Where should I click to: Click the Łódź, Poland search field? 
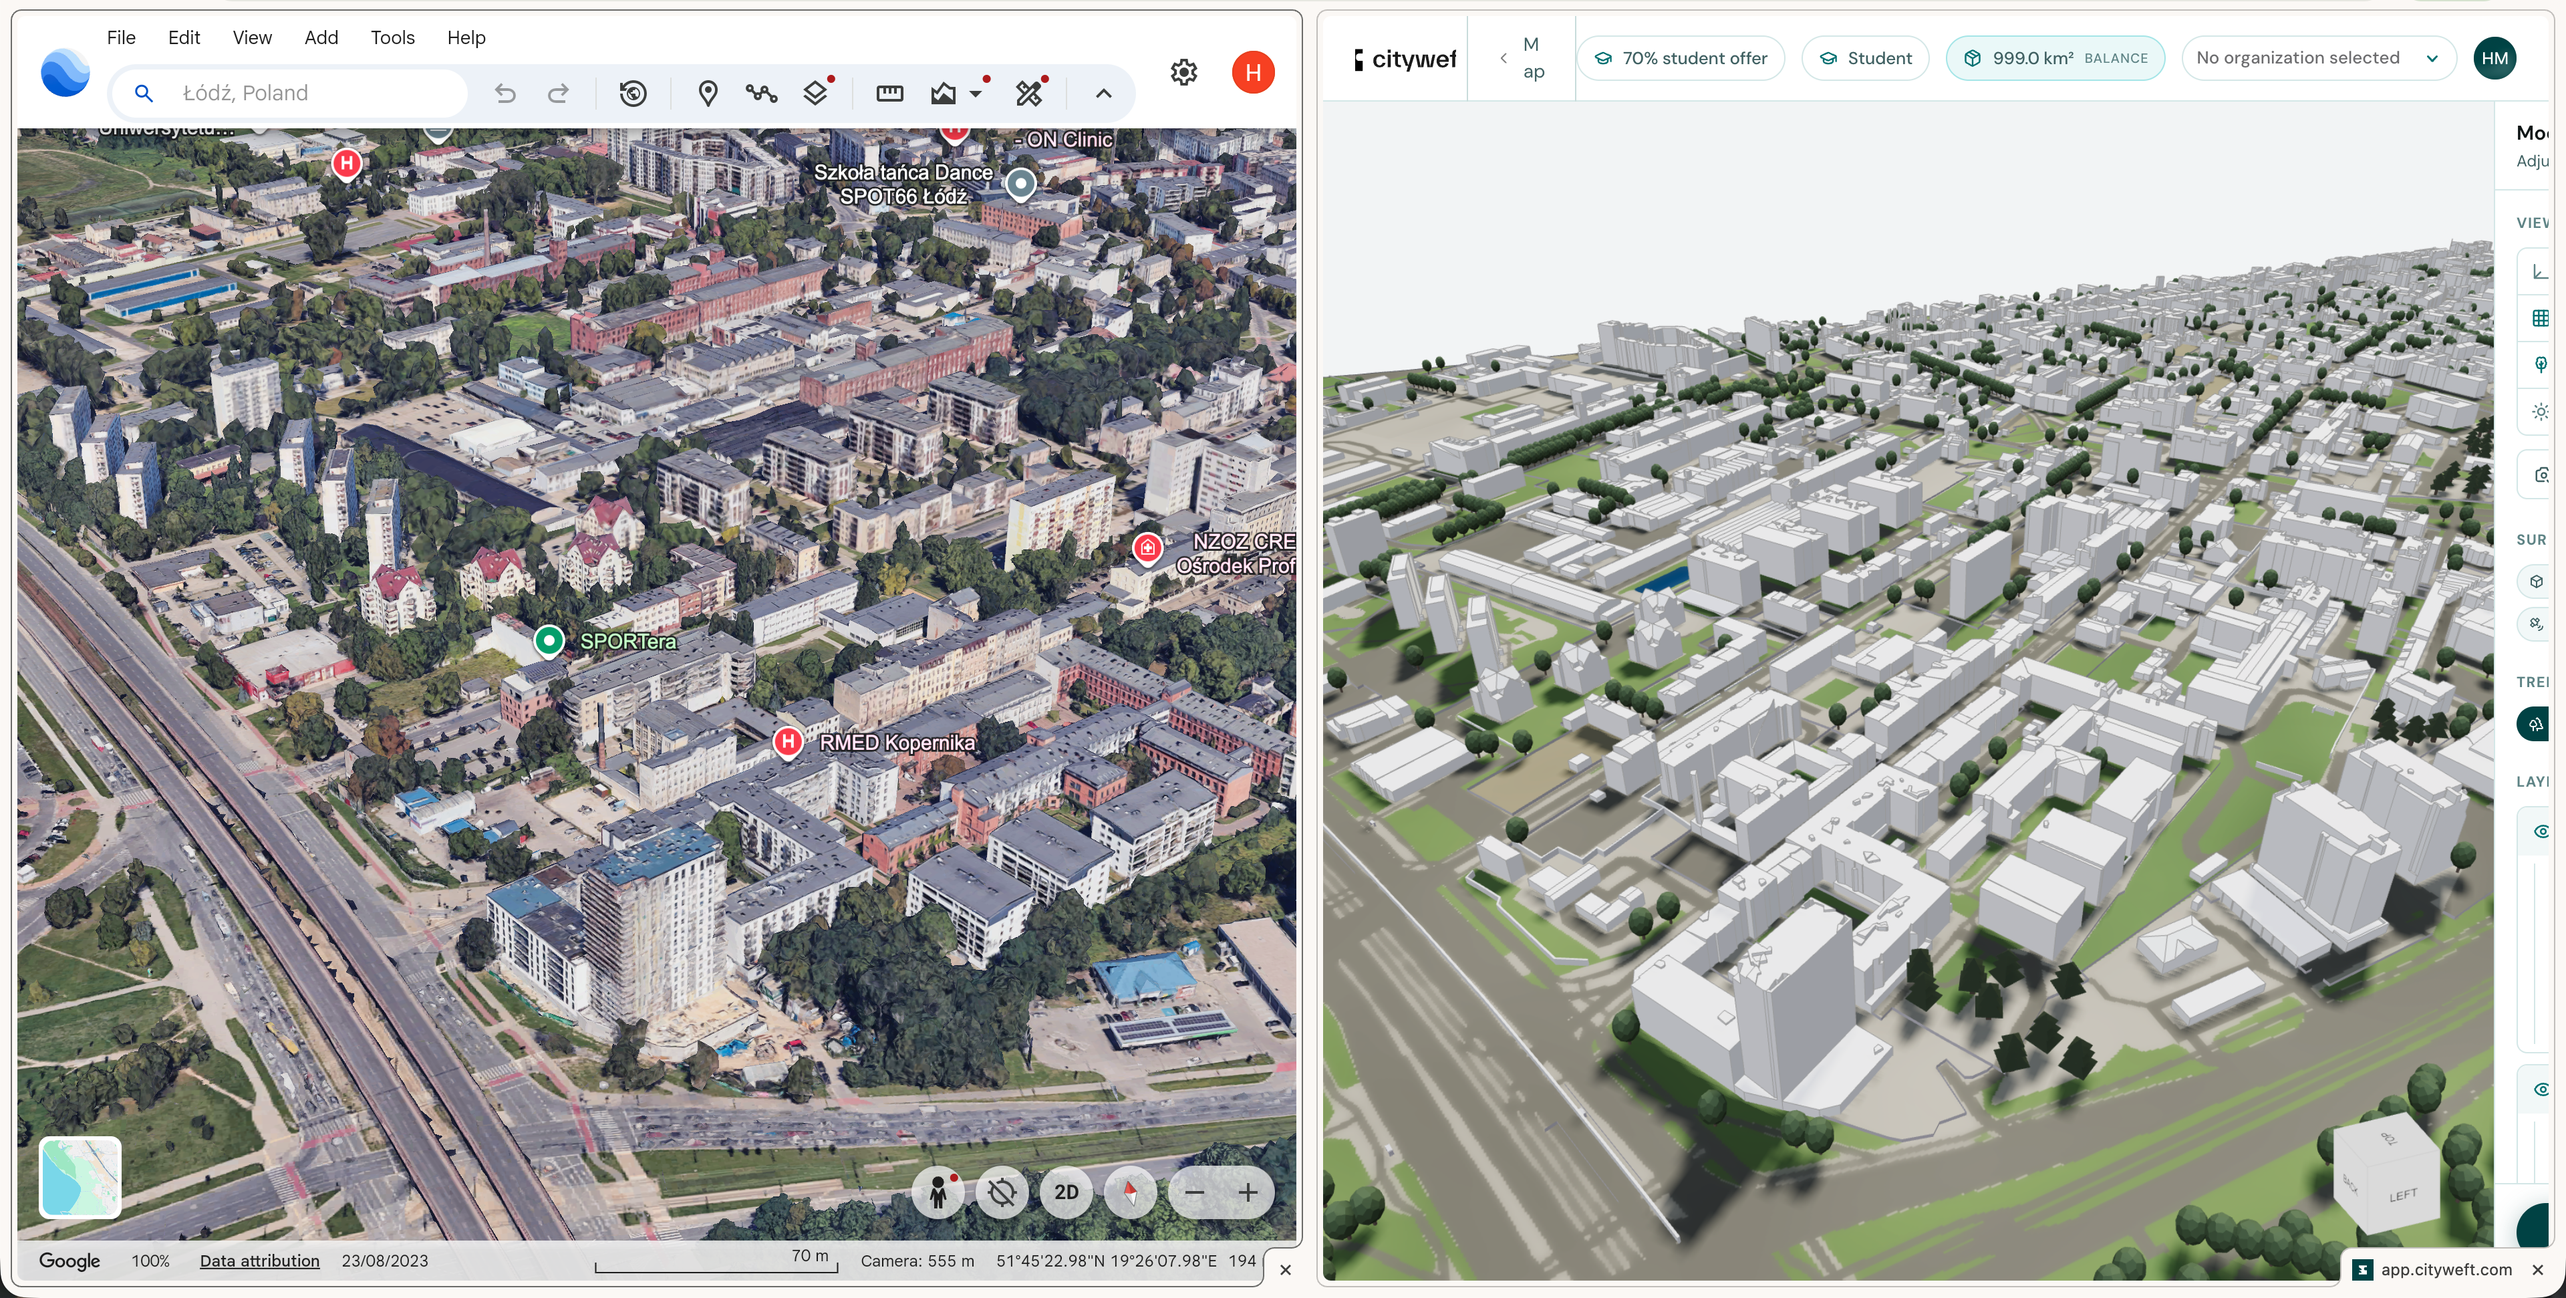pyautogui.click(x=288, y=94)
